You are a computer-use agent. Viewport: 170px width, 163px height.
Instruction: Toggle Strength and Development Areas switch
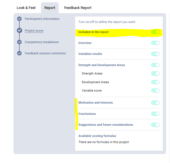coord(155,65)
